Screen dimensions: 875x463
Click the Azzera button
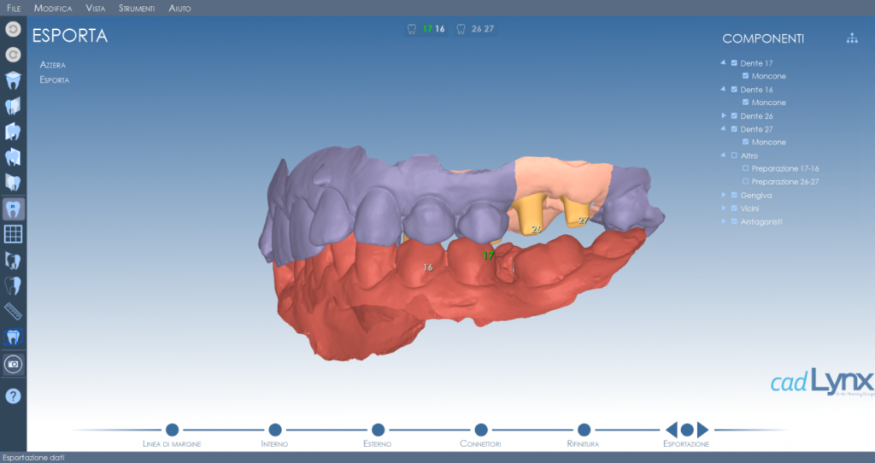pyautogui.click(x=52, y=65)
